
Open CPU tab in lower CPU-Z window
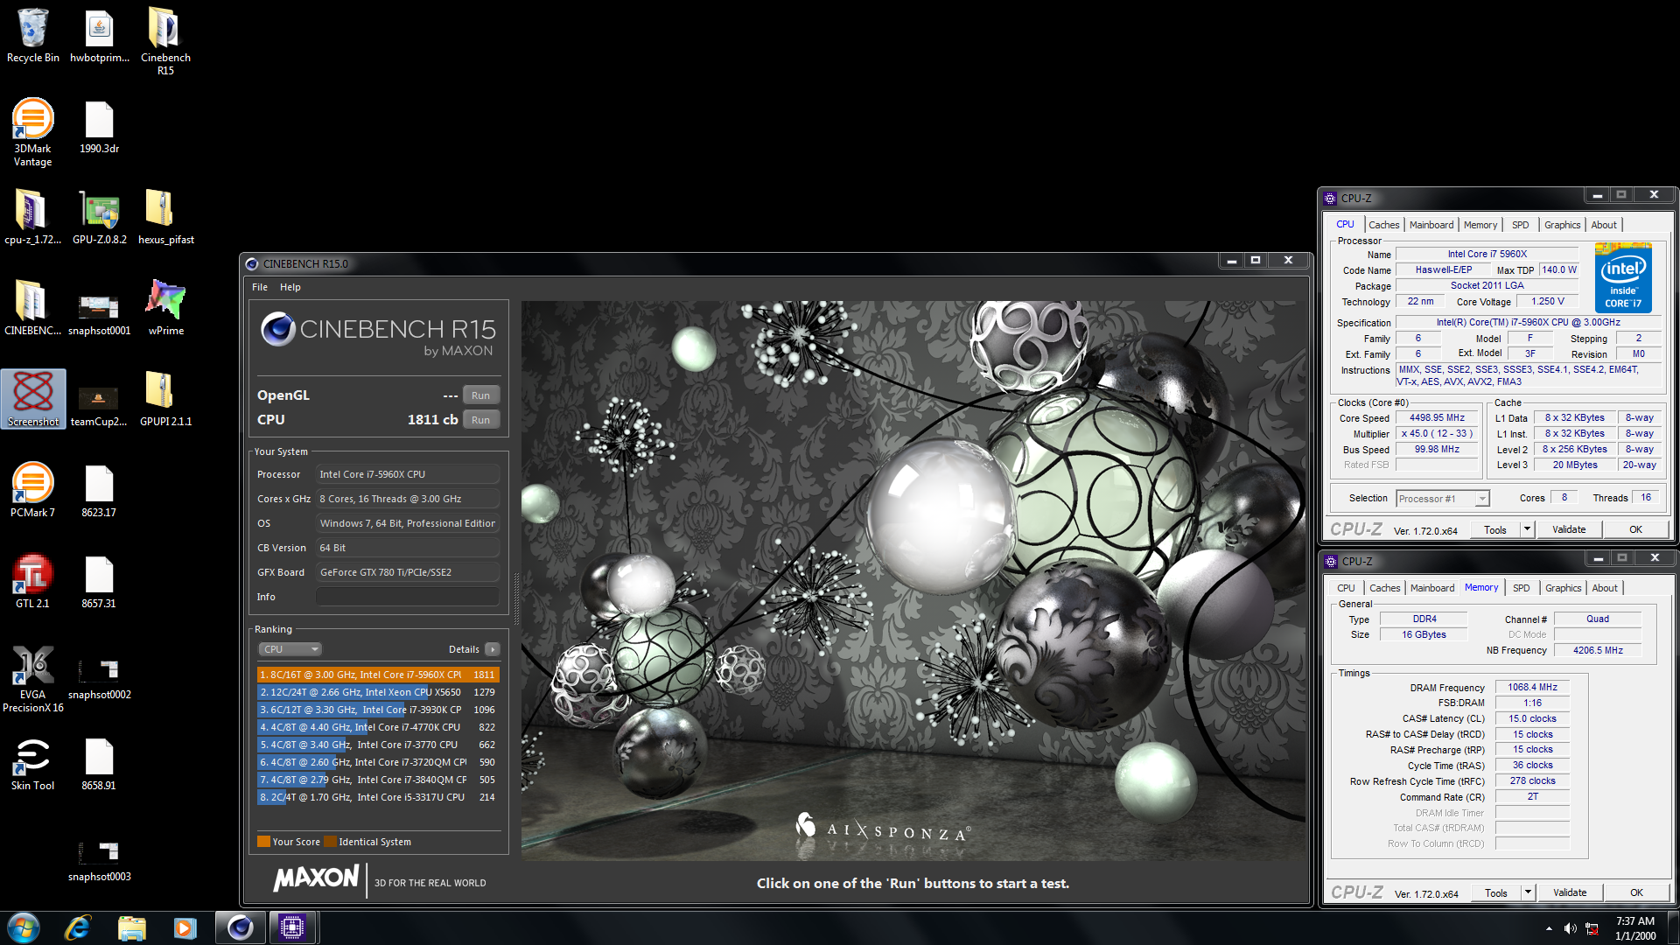pos(1346,588)
